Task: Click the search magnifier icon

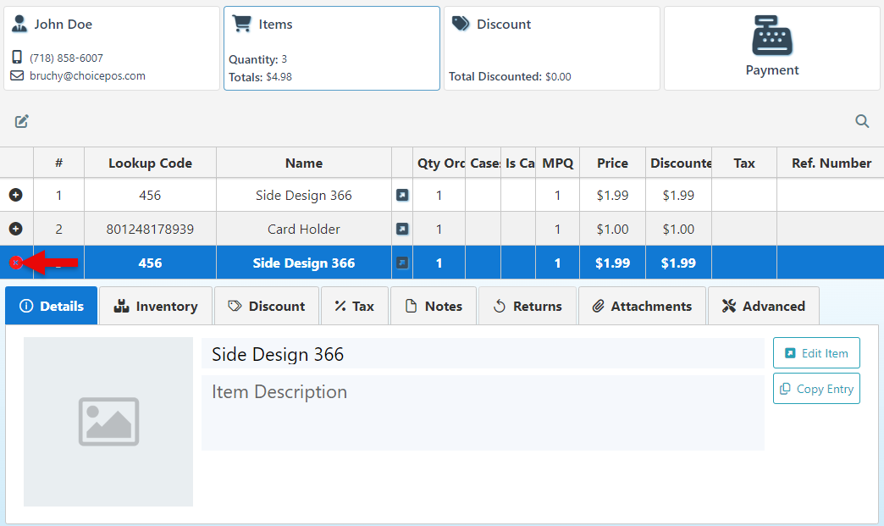Action: 862,121
